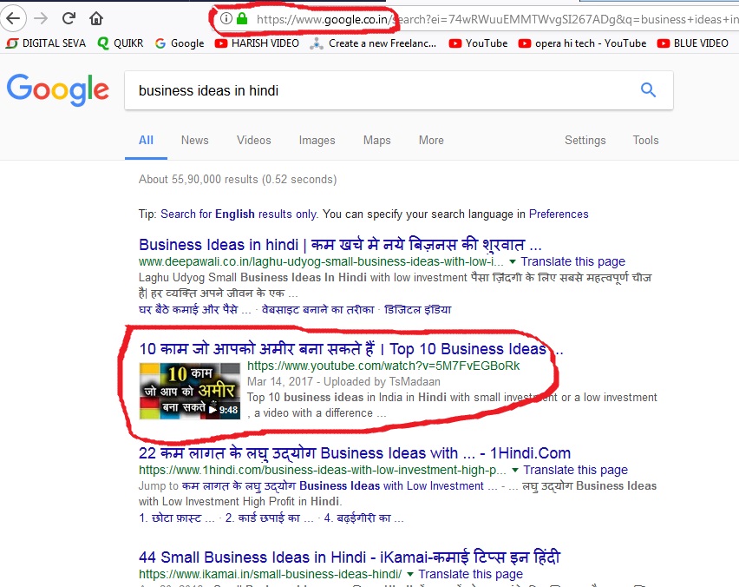The image size is (739, 587).
Task: Open the YouTube bookmark
Action: click(478, 43)
